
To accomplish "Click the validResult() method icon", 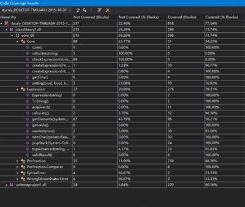I will (x=28, y=155).
